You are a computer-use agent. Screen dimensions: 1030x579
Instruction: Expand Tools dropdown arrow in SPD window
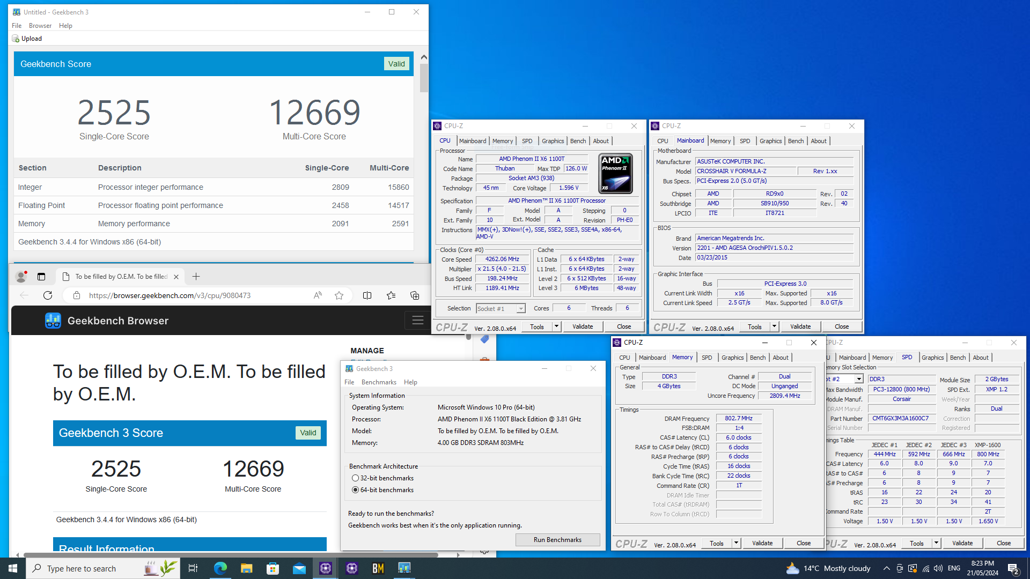click(936, 543)
